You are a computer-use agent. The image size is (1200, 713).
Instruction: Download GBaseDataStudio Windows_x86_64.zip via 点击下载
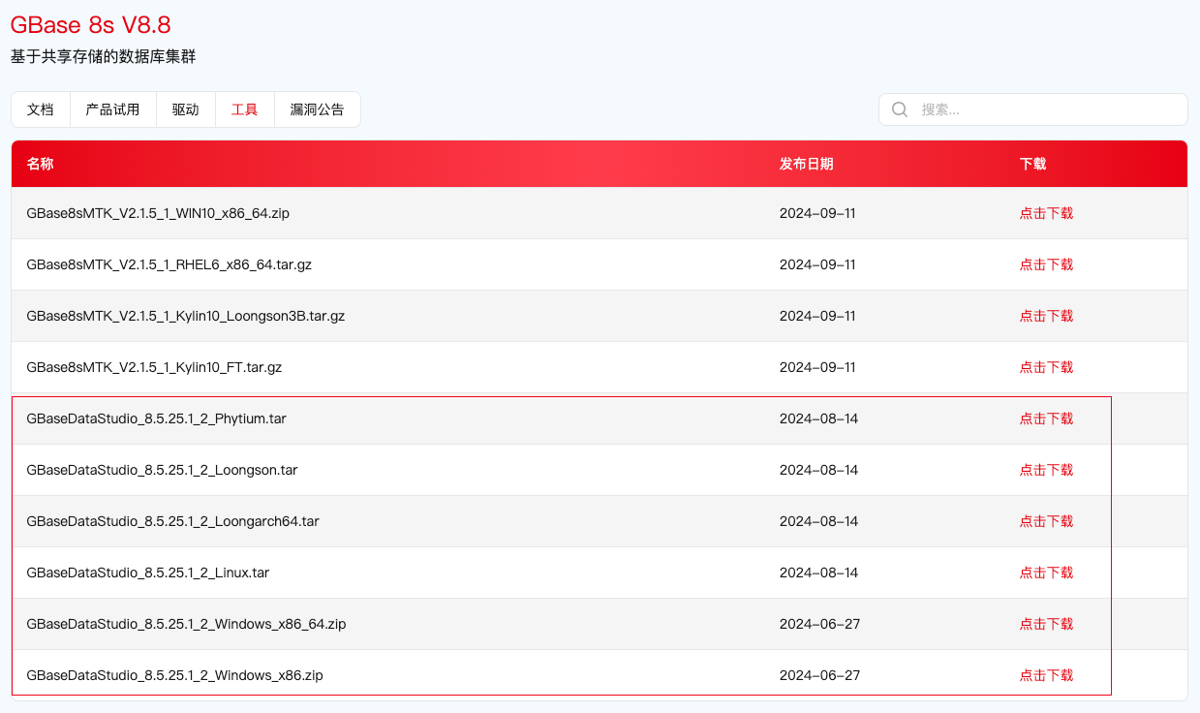(1046, 624)
